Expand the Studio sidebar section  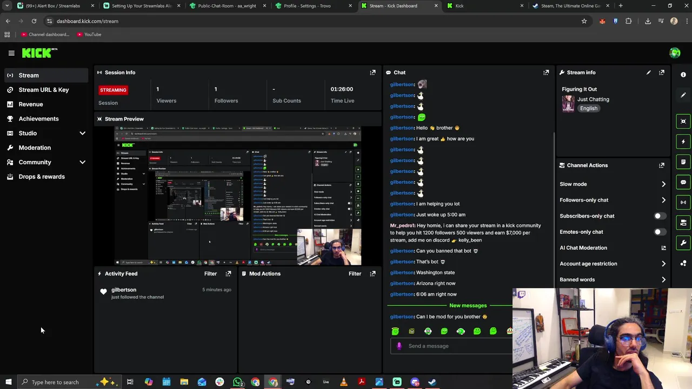tap(82, 133)
